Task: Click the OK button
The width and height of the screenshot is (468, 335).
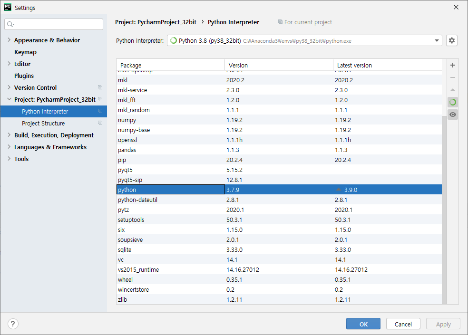Action: coord(363,324)
